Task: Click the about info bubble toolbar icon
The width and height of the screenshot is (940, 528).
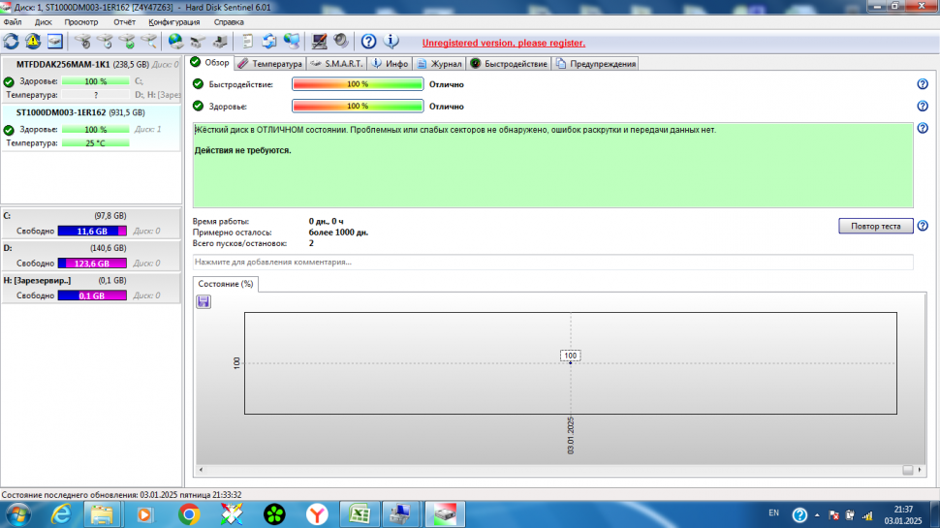Action: (x=391, y=42)
